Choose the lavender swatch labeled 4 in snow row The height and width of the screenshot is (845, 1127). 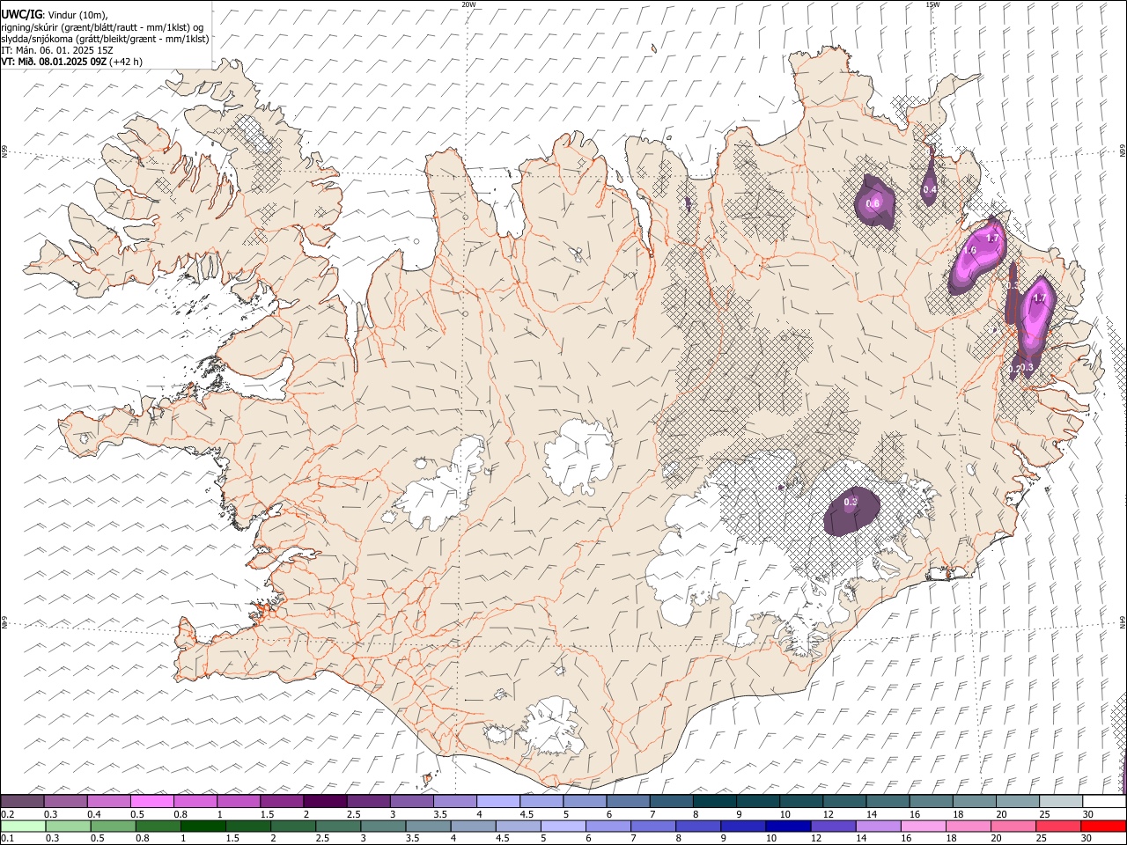coord(497,801)
